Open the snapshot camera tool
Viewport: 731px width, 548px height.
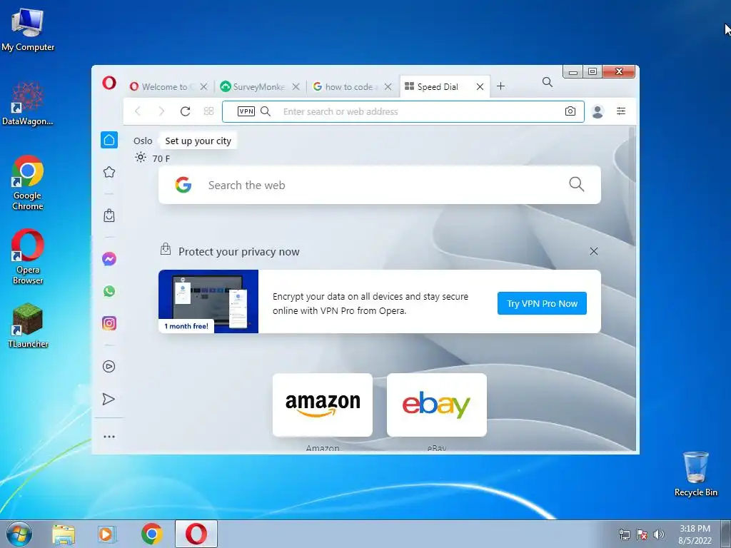click(570, 111)
